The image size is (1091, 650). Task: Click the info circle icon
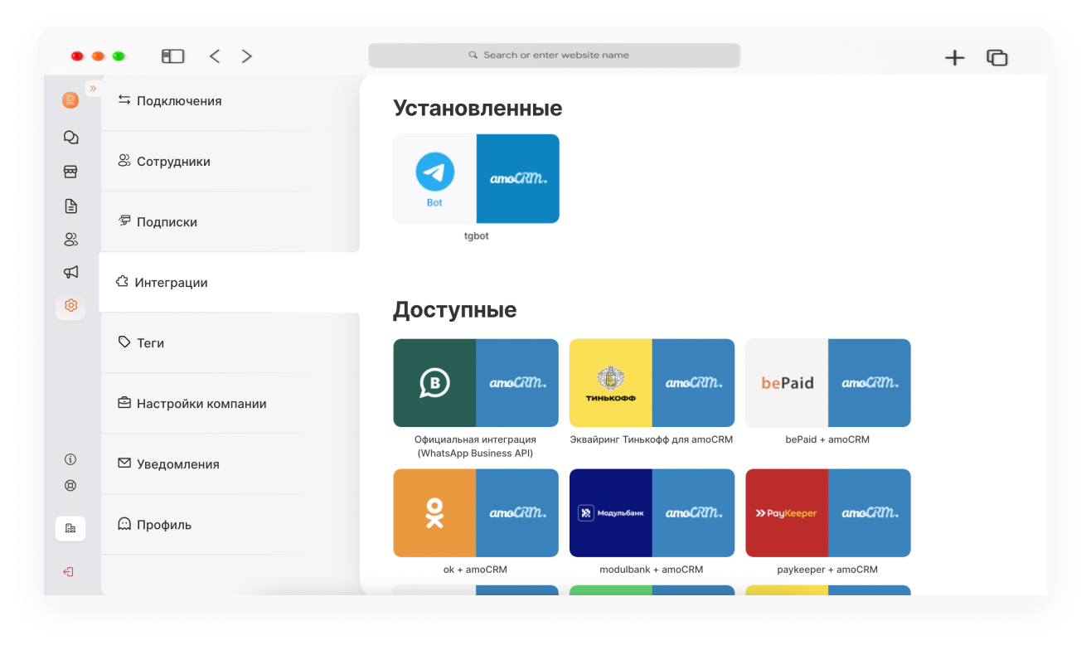tap(70, 459)
